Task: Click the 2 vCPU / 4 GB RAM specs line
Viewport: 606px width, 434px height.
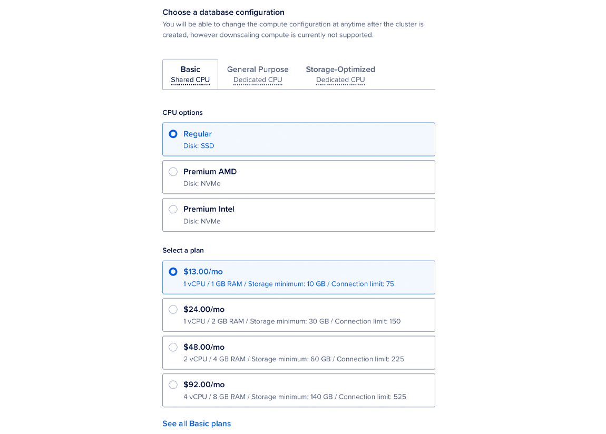Action: tap(294, 359)
